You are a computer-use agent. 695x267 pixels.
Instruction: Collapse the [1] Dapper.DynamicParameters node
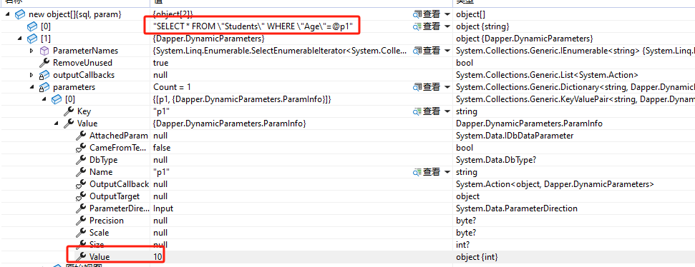(x=20, y=39)
